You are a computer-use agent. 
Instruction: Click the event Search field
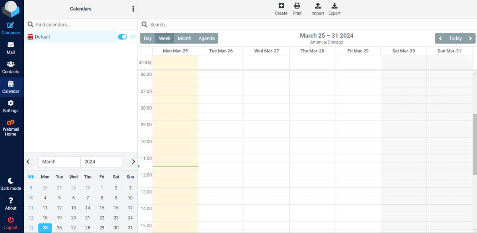point(199,24)
